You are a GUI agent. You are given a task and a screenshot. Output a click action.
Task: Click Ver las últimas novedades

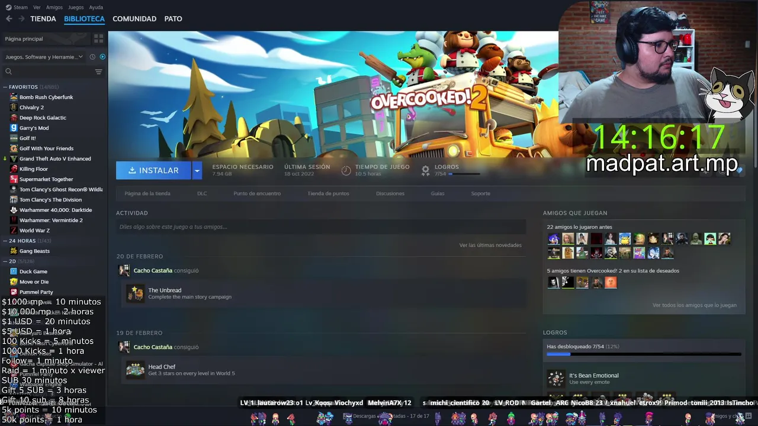coord(490,245)
